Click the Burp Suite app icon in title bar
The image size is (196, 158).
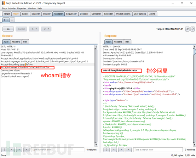coord(3,3)
